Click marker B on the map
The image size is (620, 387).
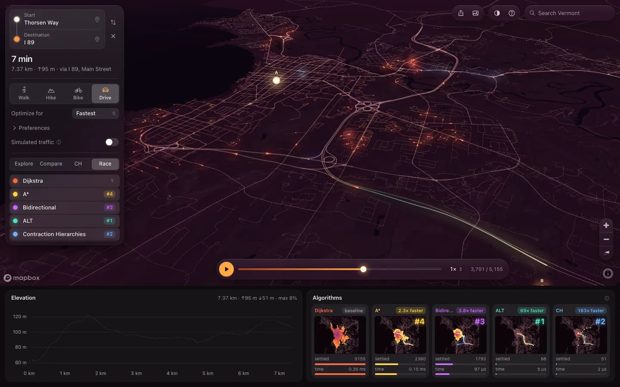click(x=542, y=282)
